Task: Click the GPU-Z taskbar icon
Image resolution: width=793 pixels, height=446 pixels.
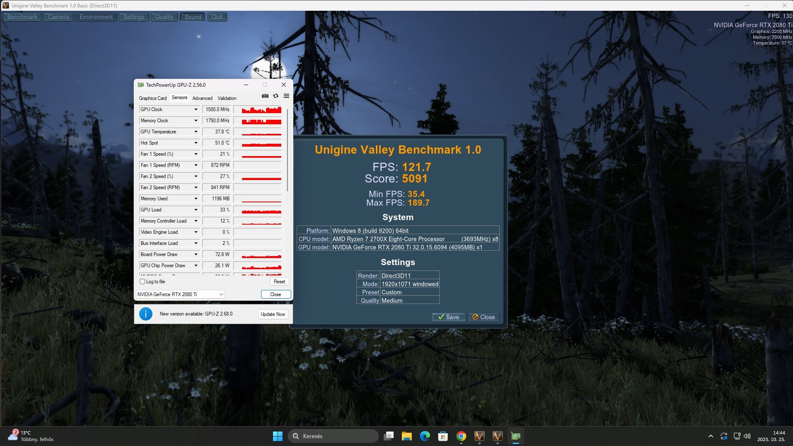Action: tap(516, 436)
